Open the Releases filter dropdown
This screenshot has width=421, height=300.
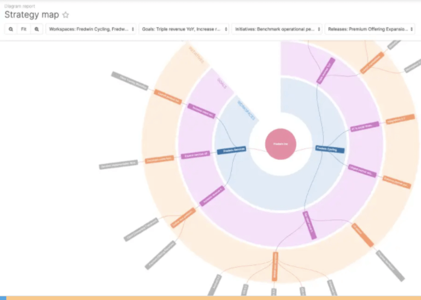pyautogui.click(x=370, y=29)
